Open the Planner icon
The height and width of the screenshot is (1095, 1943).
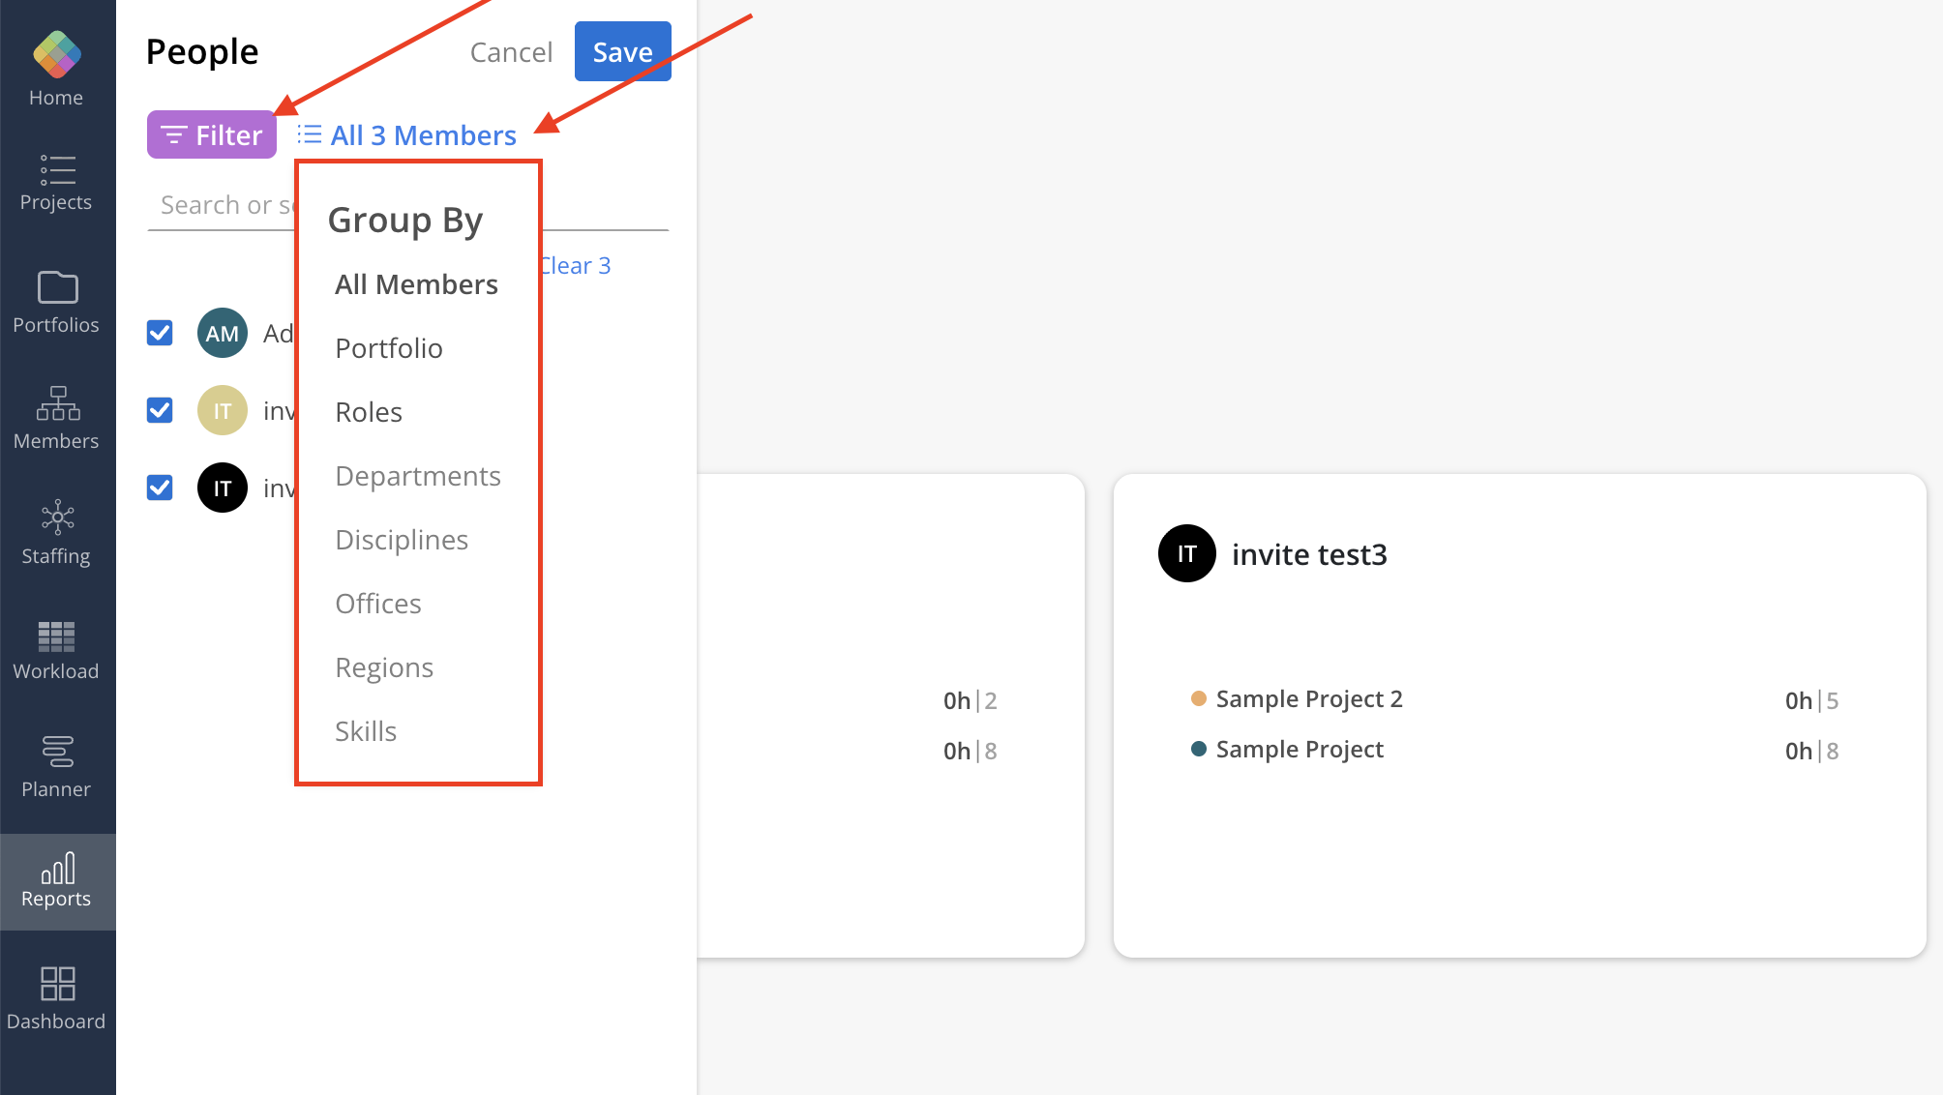coord(57,752)
